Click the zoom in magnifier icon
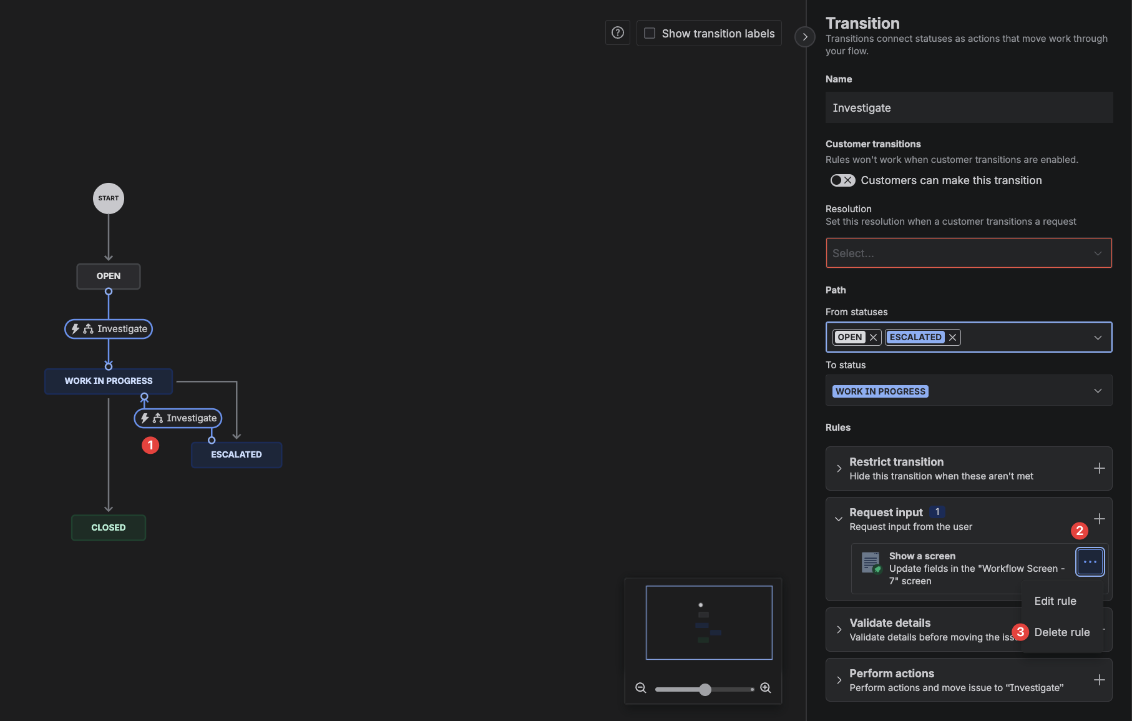The height and width of the screenshot is (721, 1132). coord(766,688)
